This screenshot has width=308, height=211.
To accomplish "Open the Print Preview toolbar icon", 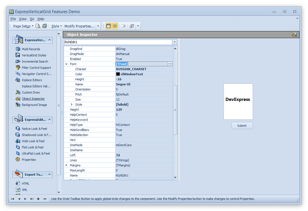I will coord(38,26).
